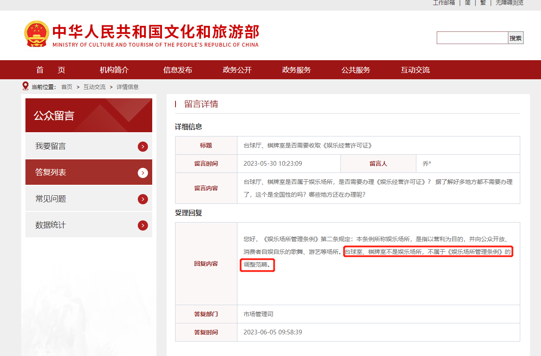Viewport: 541px width, 356px height.
Task: Click the arrow icon on 我要留言
Action: pos(143,147)
